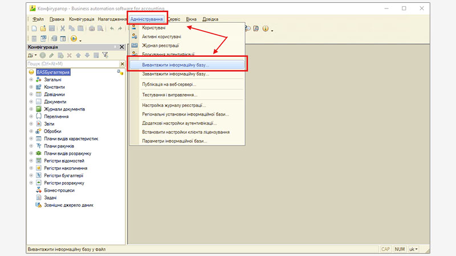The height and width of the screenshot is (256, 456).
Task: Select the BASБухгалтерия root tree item
Action: click(x=52, y=72)
